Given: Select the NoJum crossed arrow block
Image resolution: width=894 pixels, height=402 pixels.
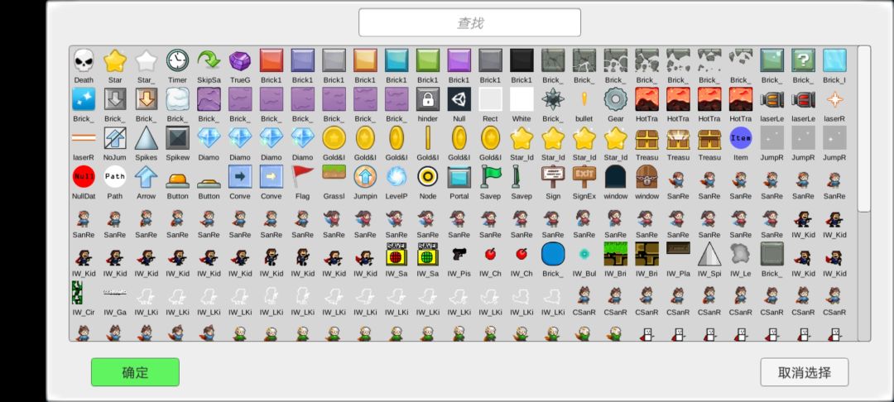Looking at the screenshot, I should [115, 138].
